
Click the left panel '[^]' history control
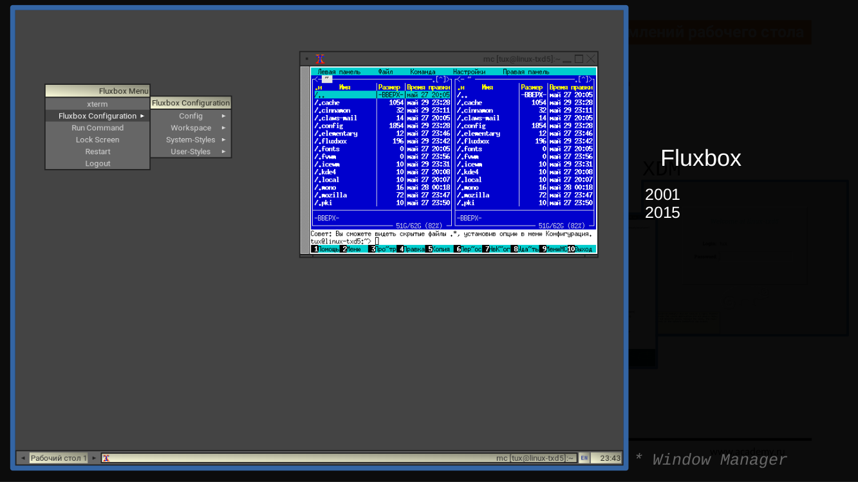click(x=442, y=80)
